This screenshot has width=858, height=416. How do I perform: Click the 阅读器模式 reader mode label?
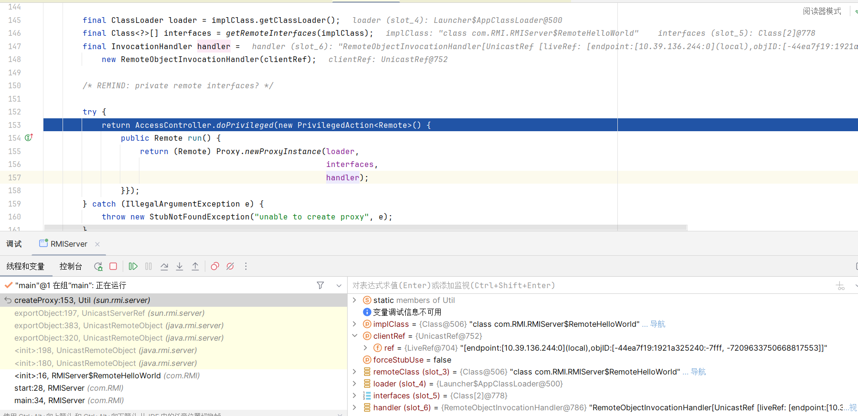[x=822, y=11]
